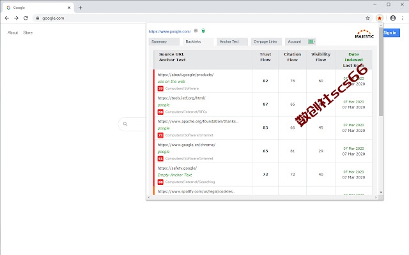The image size is (409, 255).
Task: Click the popup scrollbar down arrow
Action: pos(381,193)
